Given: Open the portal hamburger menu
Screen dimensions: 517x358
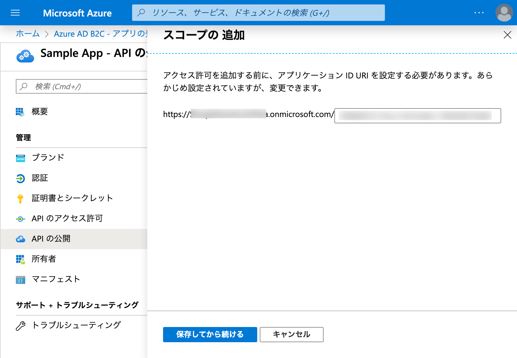Looking at the screenshot, I should pos(15,13).
